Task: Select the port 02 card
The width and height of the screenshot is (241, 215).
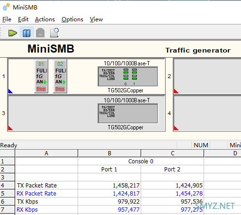Action: (x=60, y=76)
